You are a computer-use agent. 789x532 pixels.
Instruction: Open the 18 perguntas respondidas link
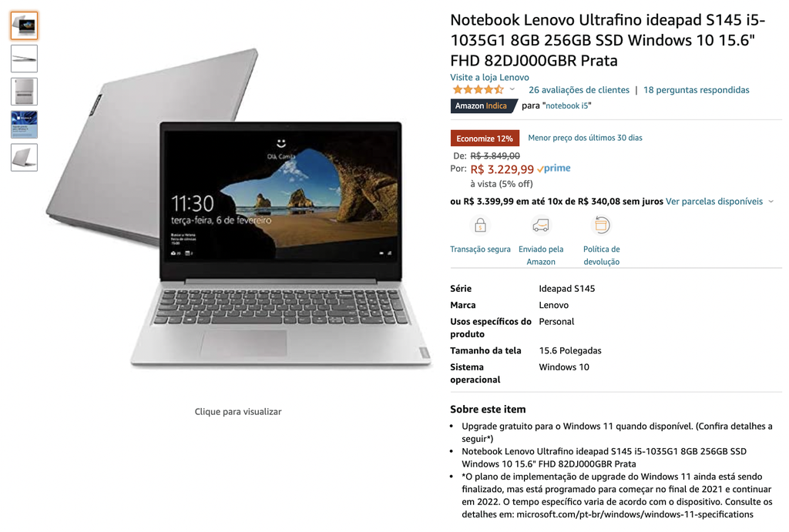pyautogui.click(x=696, y=90)
